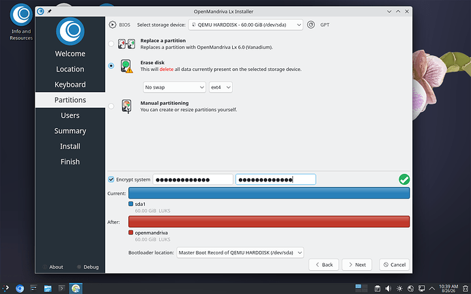Expand hidden system tray icons
This screenshot has height=294, width=471.
432,289
